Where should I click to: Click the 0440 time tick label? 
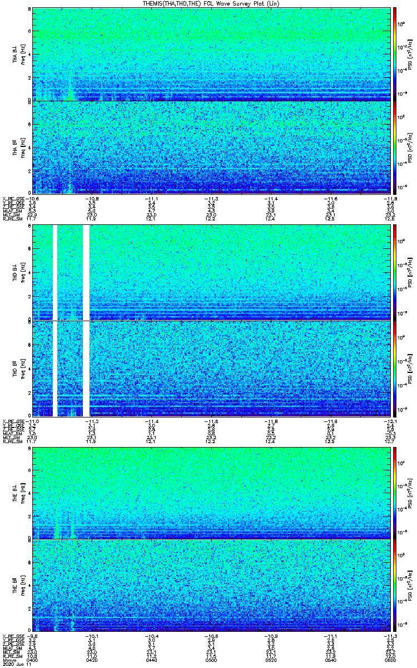pyautogui.click(x=152, y=659)
